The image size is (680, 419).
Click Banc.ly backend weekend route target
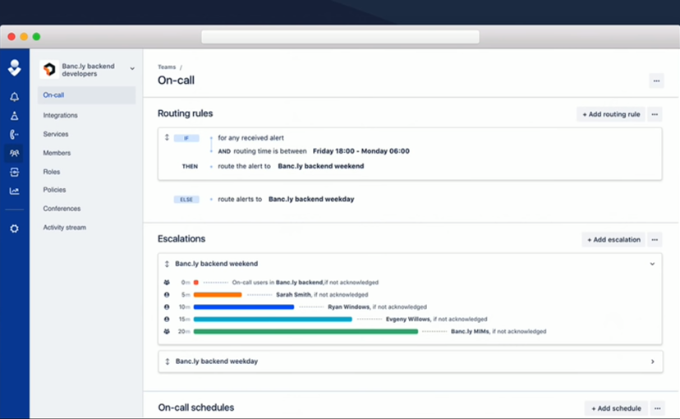coord(321,166)
